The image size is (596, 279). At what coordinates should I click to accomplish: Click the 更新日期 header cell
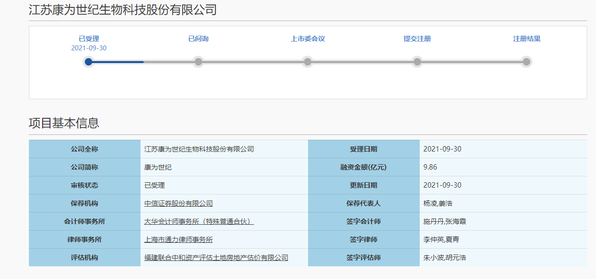click(364, 185)
